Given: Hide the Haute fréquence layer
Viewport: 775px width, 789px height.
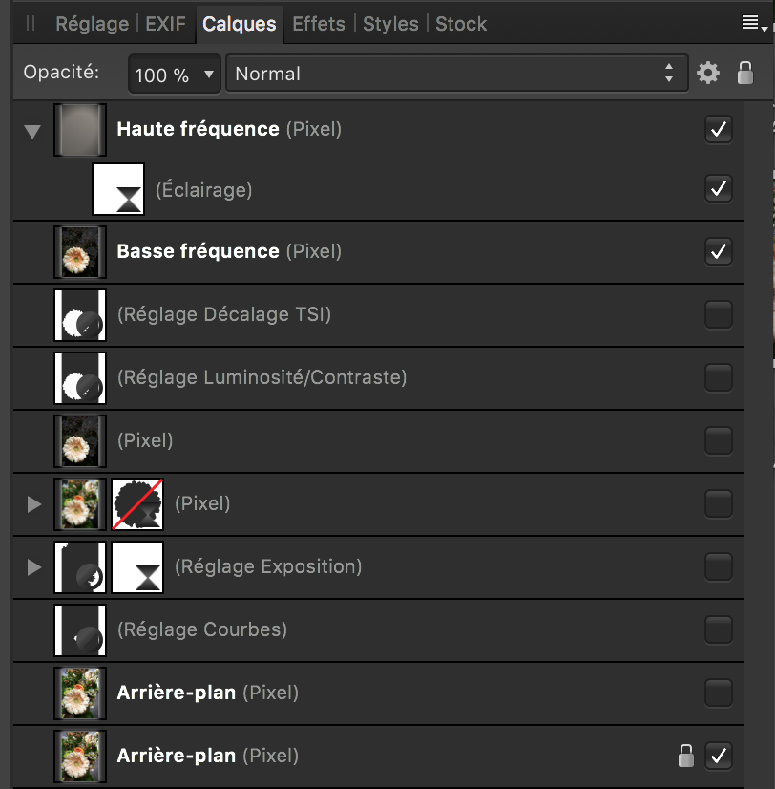Looking at the screenshot, I should tap(718, 129).
